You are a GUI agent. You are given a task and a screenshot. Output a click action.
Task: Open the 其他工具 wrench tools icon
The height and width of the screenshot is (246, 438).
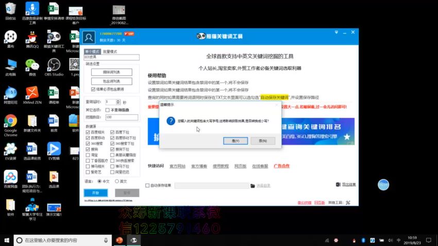tap(348, 203)
